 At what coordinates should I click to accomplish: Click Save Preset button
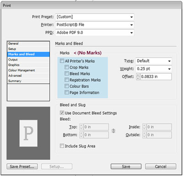click(x=22, y=166)
